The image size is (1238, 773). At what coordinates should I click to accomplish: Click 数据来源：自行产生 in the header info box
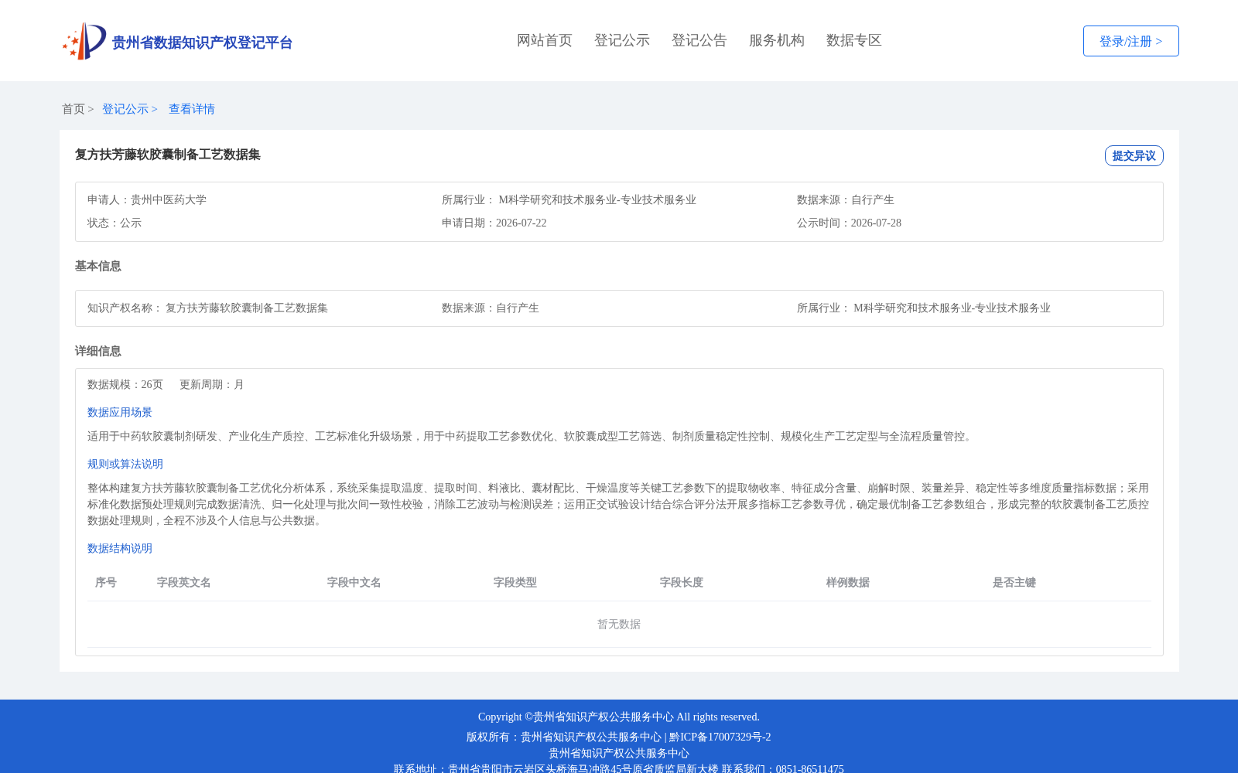pos(846,199)
